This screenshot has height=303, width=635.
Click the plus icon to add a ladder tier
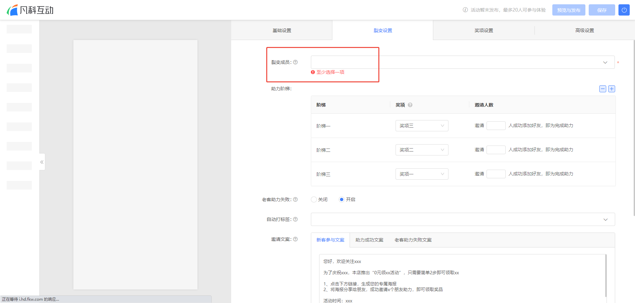(x=612, y=89)
